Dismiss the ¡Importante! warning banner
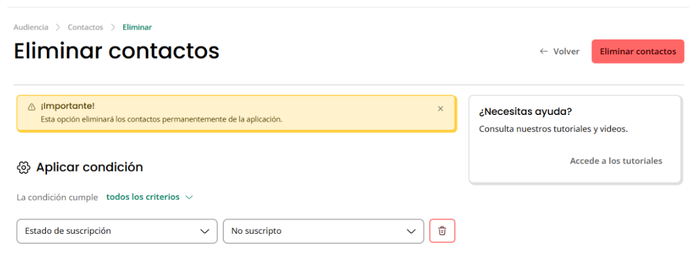This screenshot has height=261, width=689. pyautogui.click(x=440, y=109)
